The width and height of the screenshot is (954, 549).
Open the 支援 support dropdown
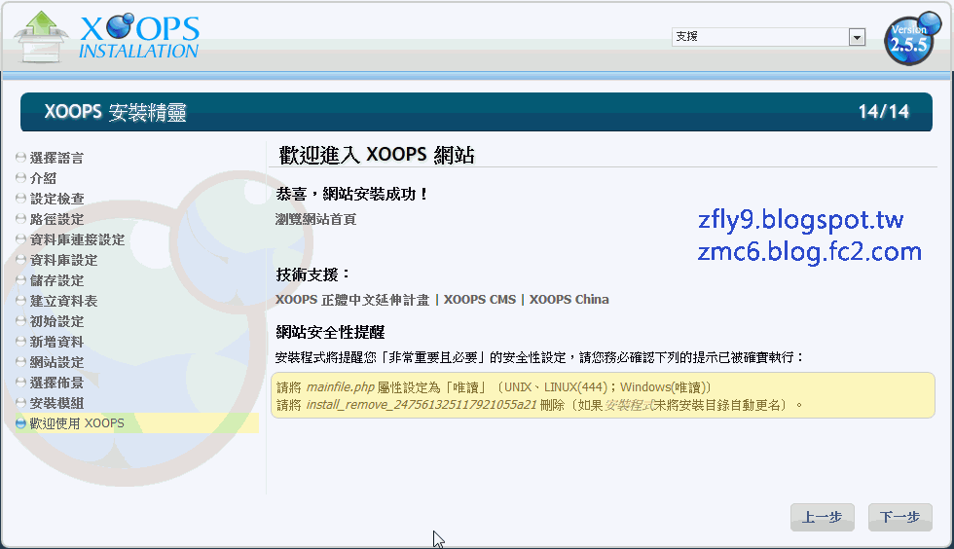click(768, 37)
